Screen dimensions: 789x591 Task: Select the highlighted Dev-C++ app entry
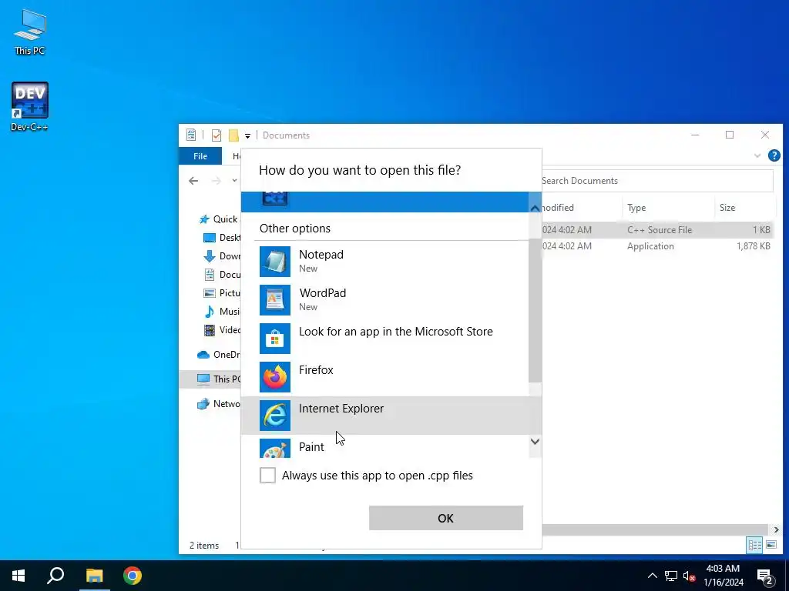point(384,202)
